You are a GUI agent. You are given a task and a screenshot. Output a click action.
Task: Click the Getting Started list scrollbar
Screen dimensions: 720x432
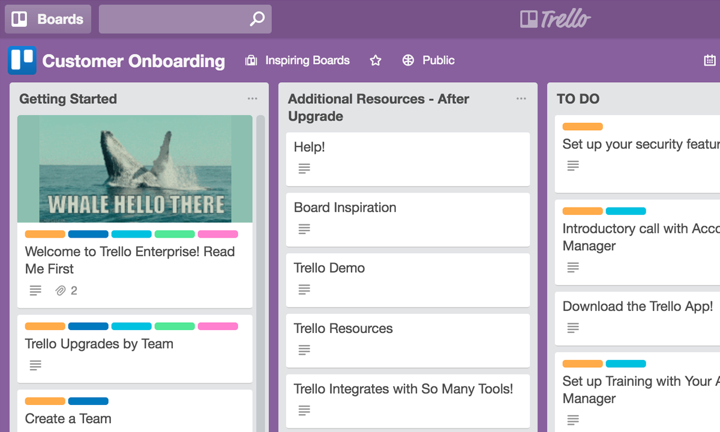coord(260,273)
